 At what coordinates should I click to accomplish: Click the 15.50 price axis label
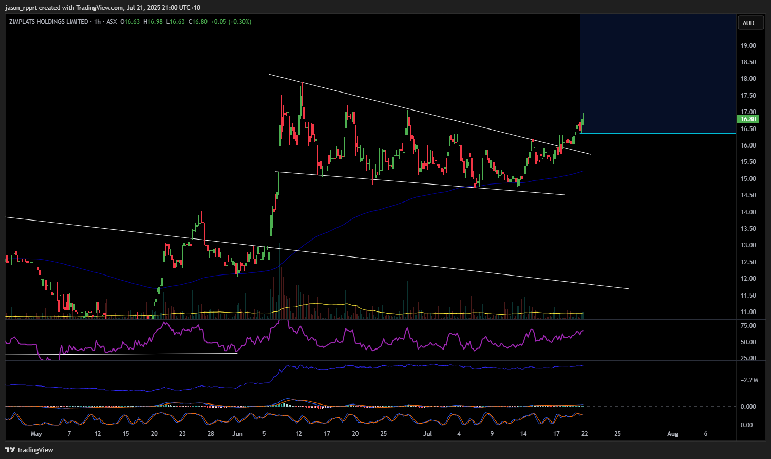tap(748, 162)
